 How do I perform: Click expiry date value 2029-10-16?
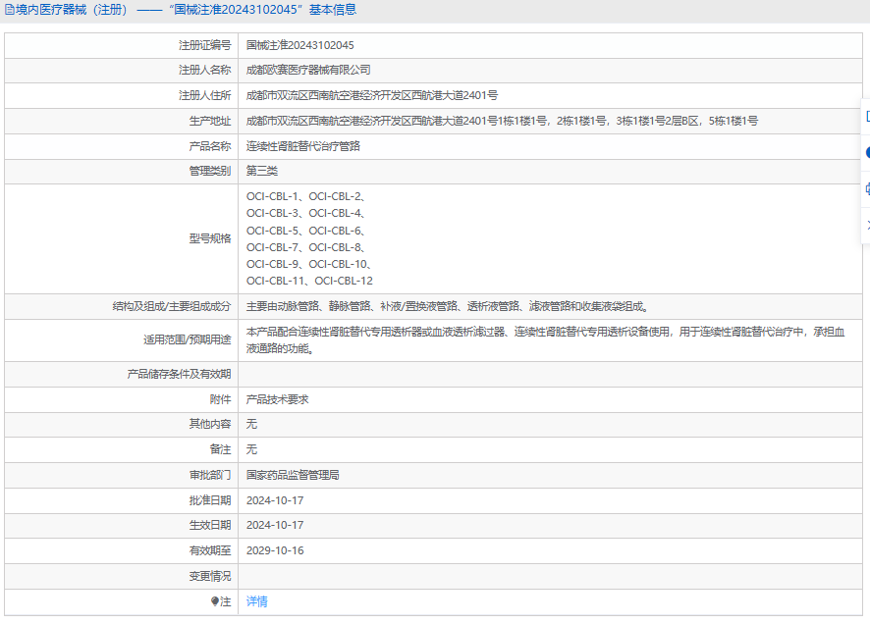275,550
